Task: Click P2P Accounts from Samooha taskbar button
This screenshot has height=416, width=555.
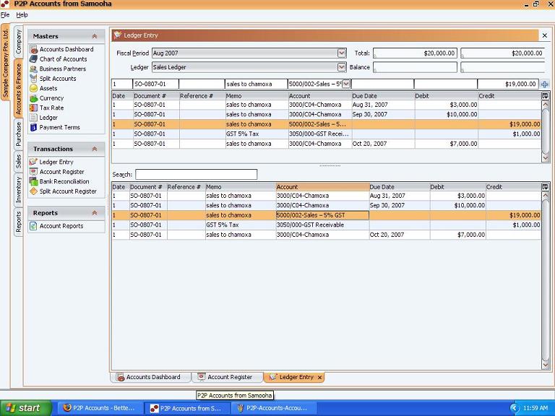Action: click(186, 408)
